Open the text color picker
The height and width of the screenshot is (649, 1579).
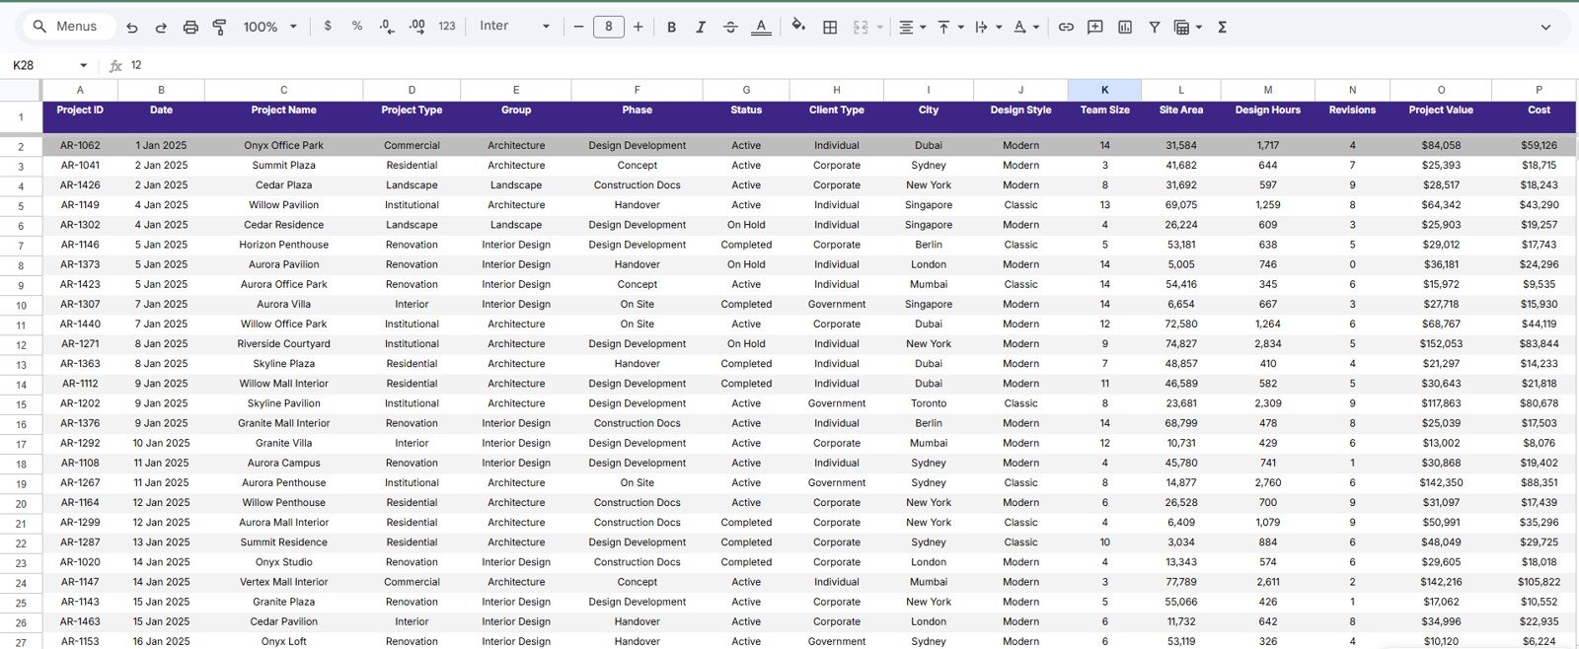pos(761,28)
